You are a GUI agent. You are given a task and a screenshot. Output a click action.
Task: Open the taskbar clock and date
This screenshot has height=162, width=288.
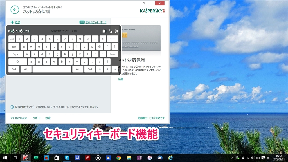point(278,158)
